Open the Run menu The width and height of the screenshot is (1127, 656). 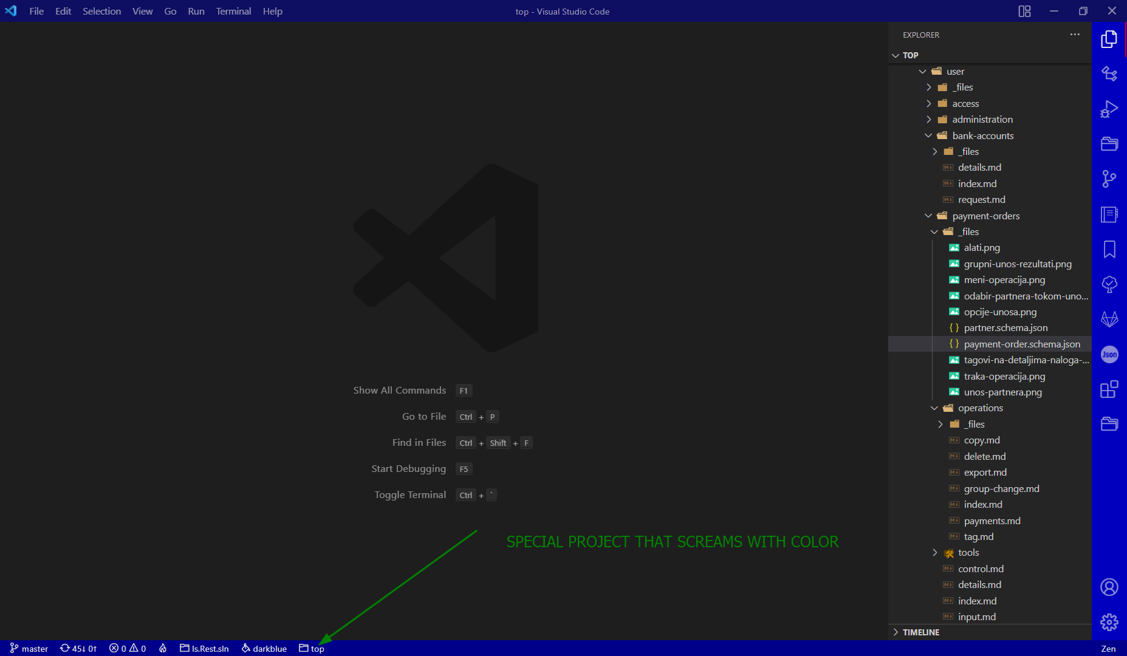196,11
